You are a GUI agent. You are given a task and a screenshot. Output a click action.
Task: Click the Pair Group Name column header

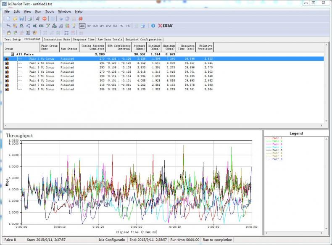[x=50, y=47]
